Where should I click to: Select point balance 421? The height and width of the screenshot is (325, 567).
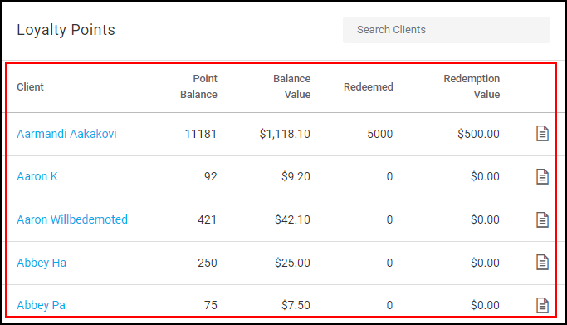(208, 219)
